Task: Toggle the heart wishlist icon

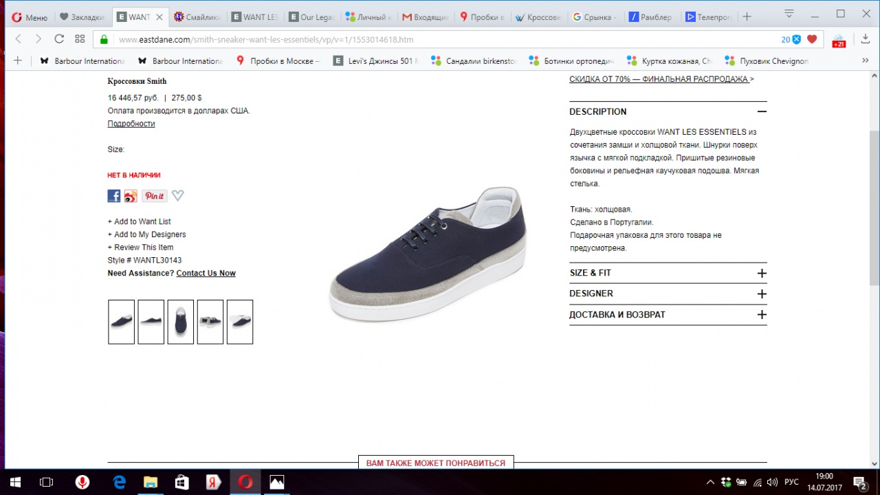Action: click(x=178, y=196)
